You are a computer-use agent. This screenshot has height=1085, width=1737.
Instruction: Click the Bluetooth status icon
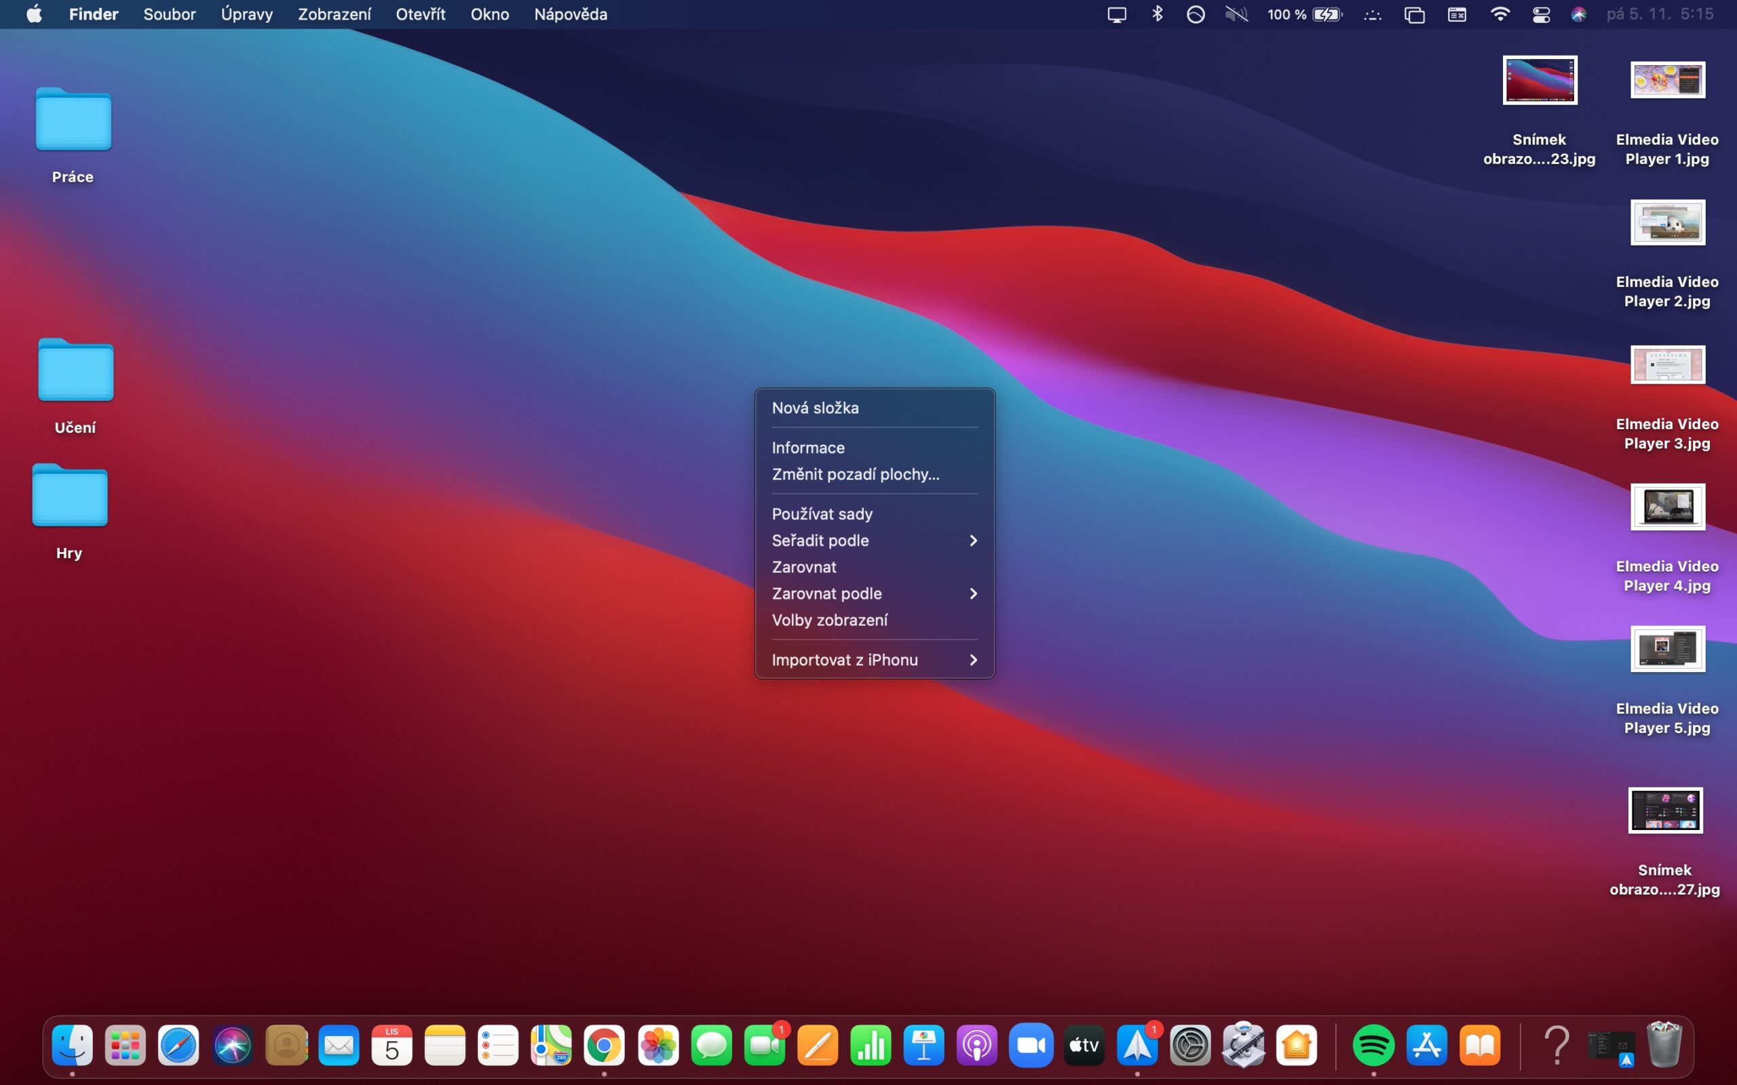[x=1157, y=14]
